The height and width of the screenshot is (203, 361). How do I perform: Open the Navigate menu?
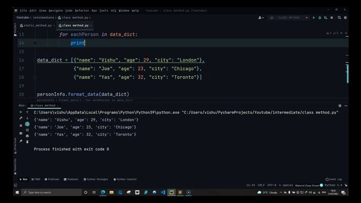coord(55,11)
